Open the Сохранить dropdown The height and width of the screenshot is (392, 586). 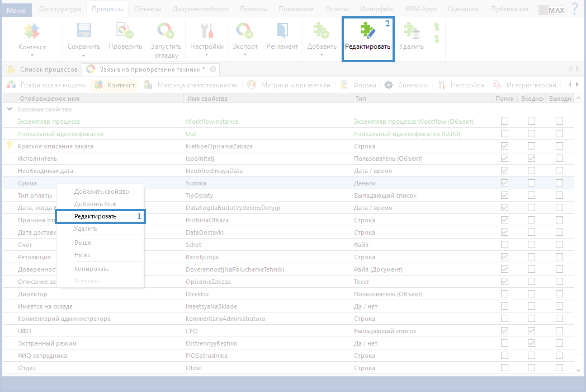click(x=83, y=55)
